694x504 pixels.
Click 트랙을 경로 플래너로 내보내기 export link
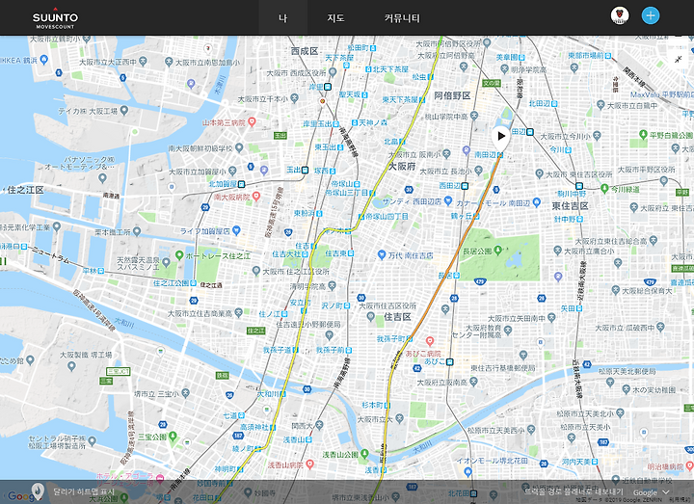coord(574,491)
